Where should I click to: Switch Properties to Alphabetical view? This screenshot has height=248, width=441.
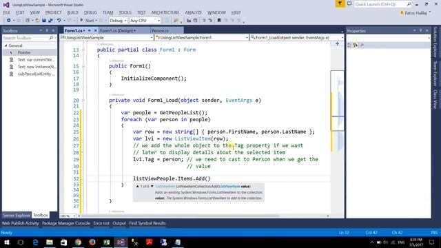[356, 45]
